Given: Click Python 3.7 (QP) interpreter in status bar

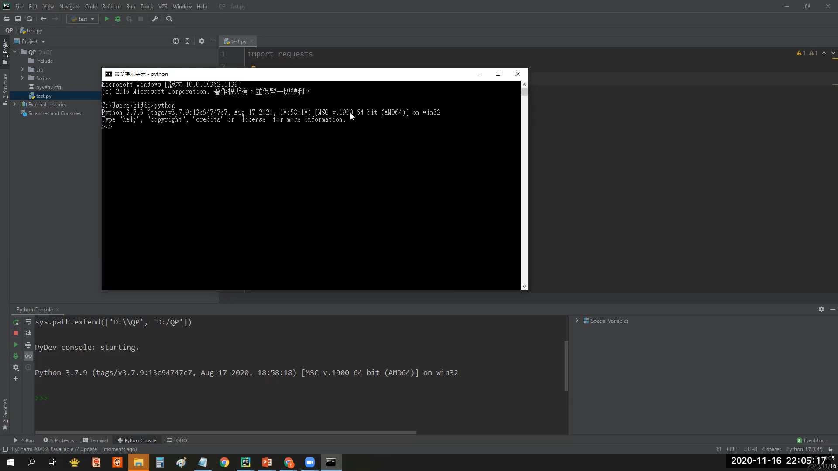Looking at the screenshot, I should [804, 449].
